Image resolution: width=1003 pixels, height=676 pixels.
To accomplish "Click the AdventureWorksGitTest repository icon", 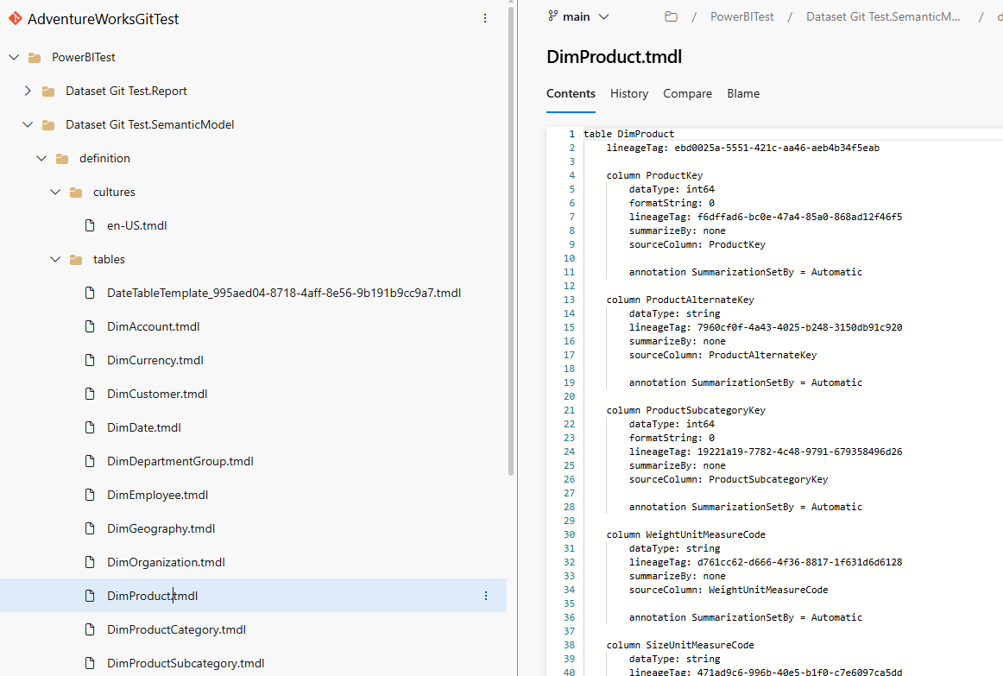I will (15, 17).
